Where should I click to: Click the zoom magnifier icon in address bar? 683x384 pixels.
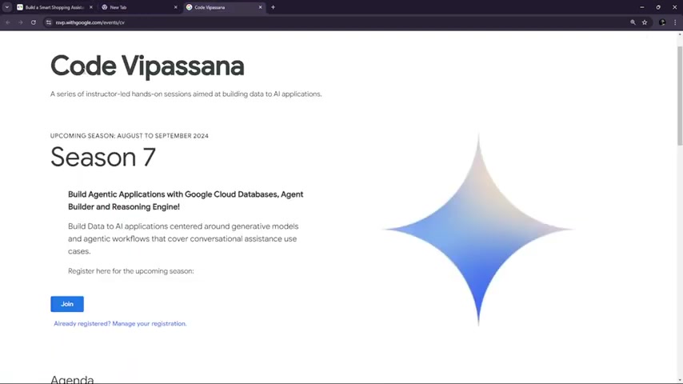[633, 22]
